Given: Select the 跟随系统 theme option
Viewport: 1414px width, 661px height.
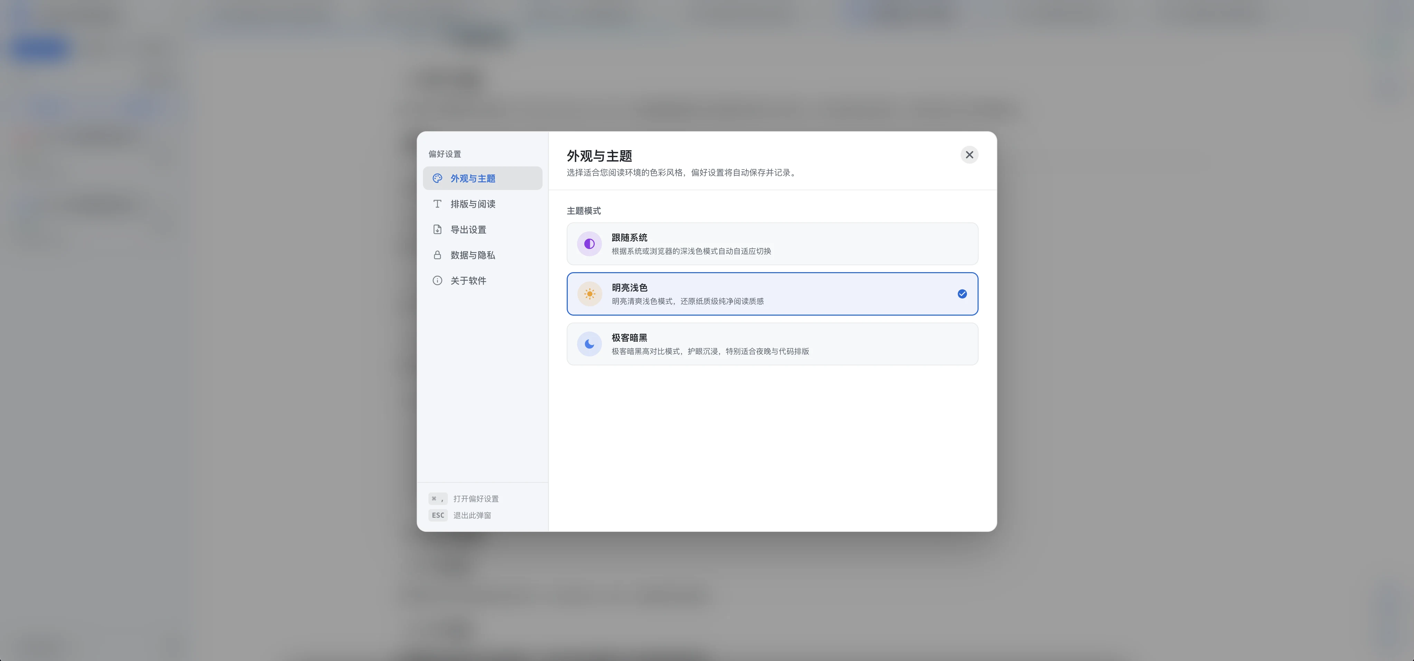Looking at the screenshot, I should click(x=772, y=244).
